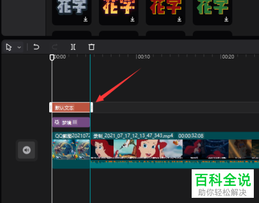Download the red 花字 text style
This screenshot has height=203, width=259.
(179, 19)
